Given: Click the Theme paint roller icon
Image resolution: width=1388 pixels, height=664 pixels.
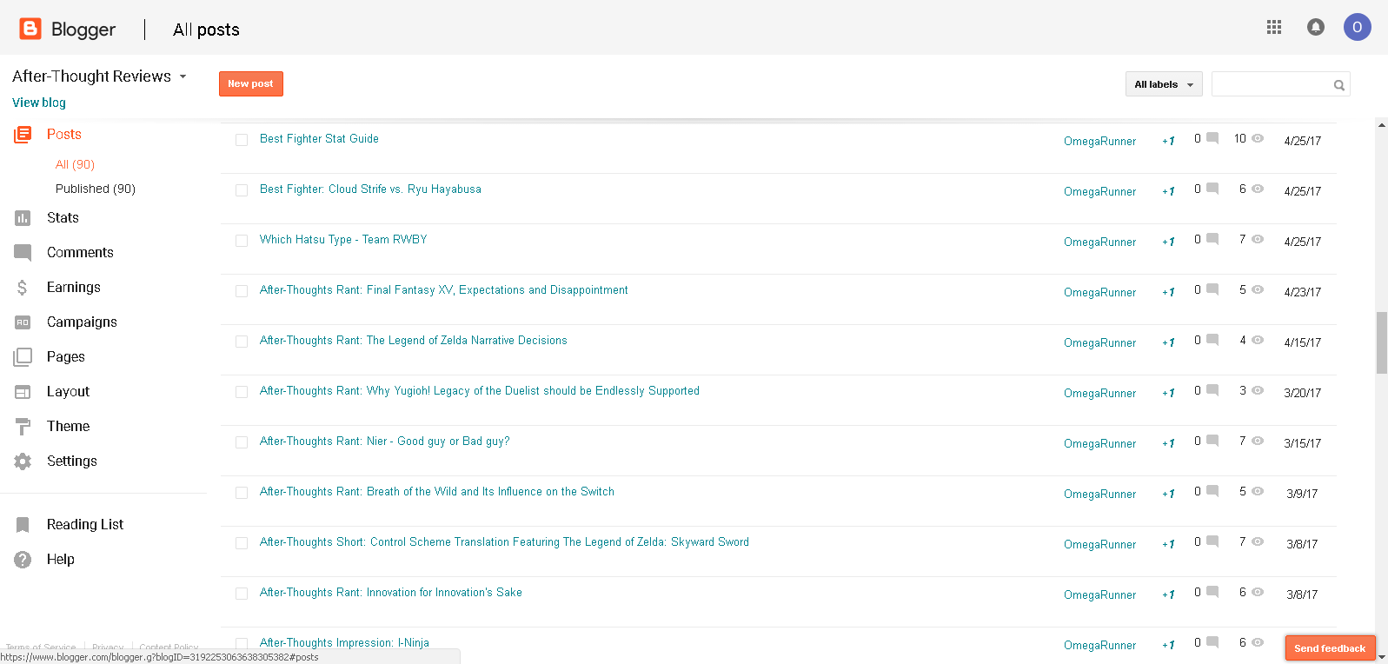Looking at the screenshot, I should coord(23,427).
